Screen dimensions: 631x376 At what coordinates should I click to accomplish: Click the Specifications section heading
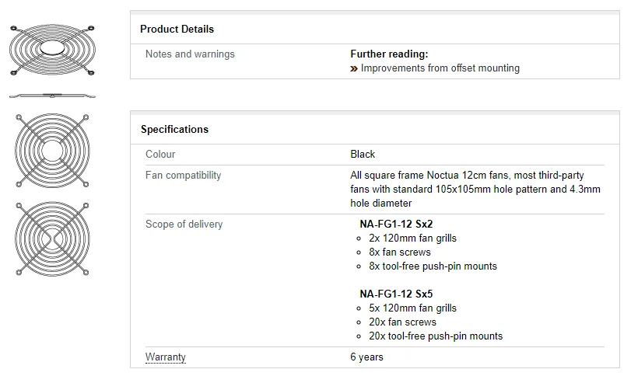click(x=174, y=130)
